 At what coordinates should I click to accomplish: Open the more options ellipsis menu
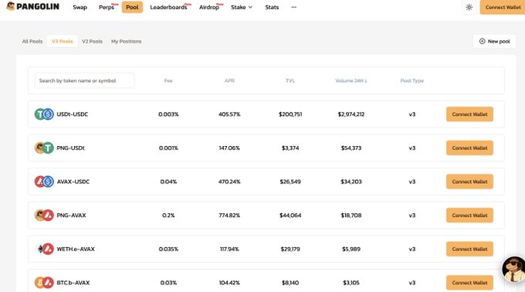pos(293,7)
